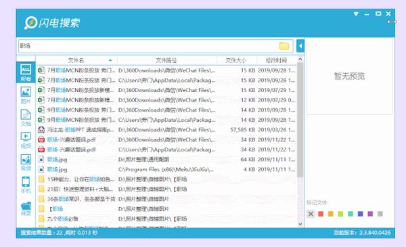Mark file with the gray color swatch
The image size is (406, 247).
(380, 214)
